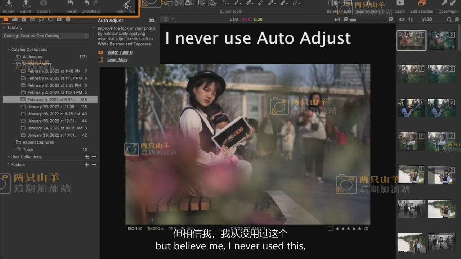Toggle browser view eye icon
This screenshot has width=461, height=259.
click(402, 19)
